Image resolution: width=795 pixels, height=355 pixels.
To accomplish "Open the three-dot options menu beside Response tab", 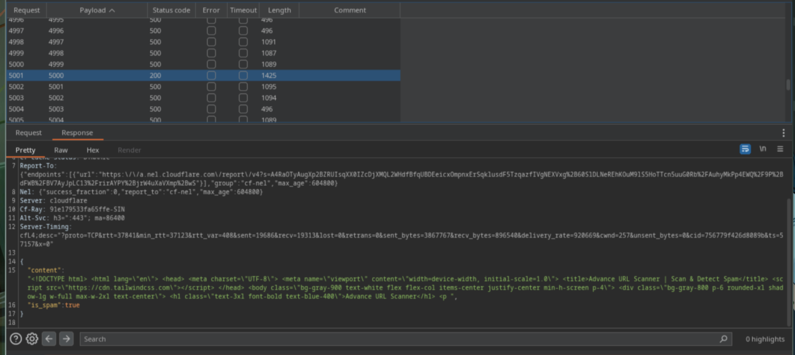I will tap(783, 133).
